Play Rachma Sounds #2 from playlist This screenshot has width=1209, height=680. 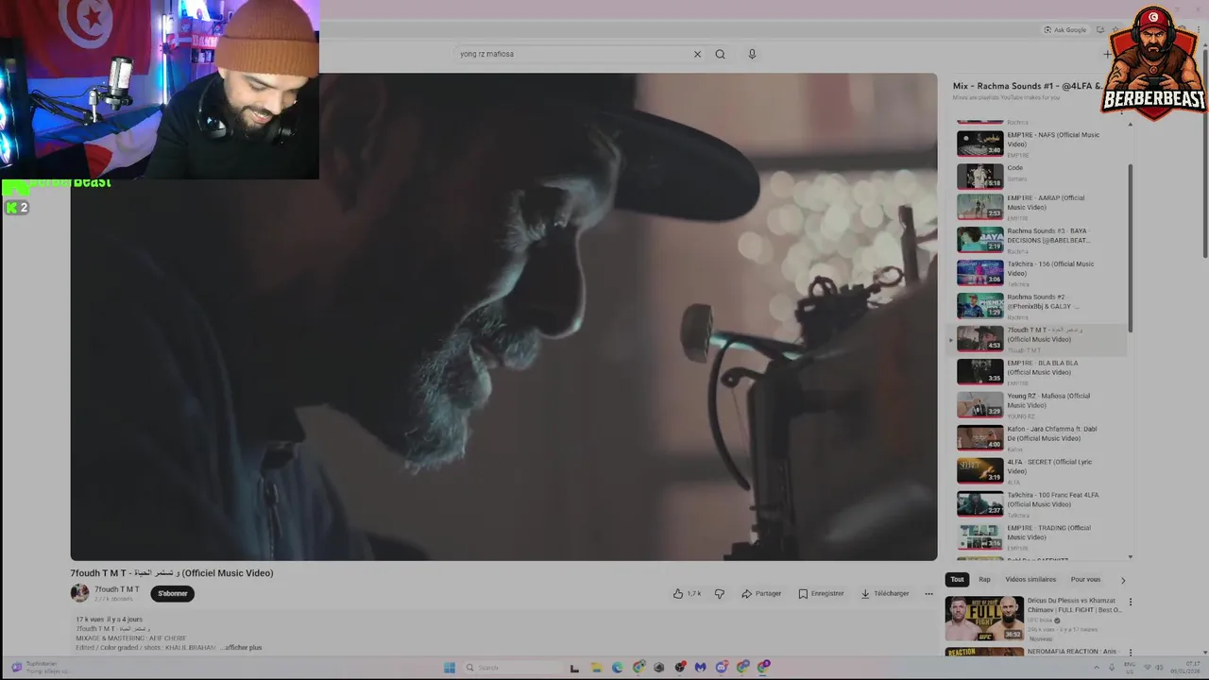1041,306
